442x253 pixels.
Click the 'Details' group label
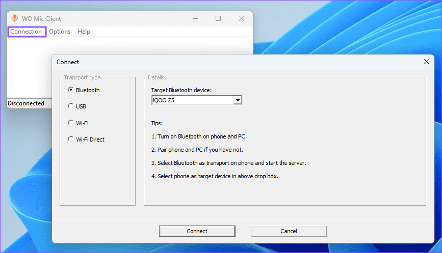point(156,77)
